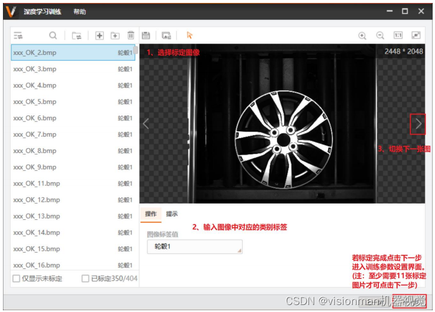Maximize the training window

tap(405, 11)
